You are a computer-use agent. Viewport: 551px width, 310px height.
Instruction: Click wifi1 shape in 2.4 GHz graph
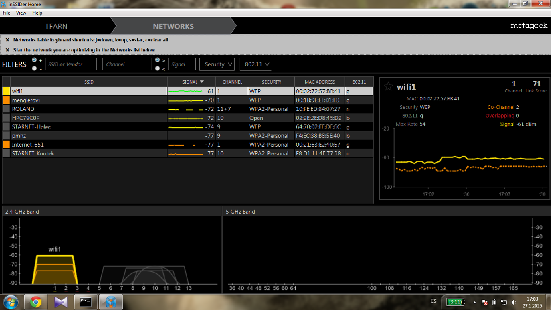coord(55,270)
